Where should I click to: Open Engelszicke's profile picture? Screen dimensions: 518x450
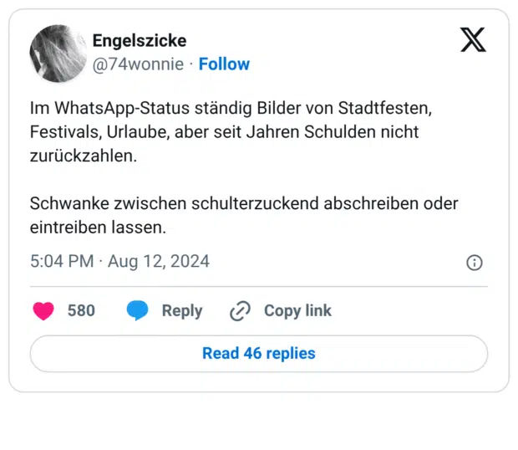pos(58,54)
